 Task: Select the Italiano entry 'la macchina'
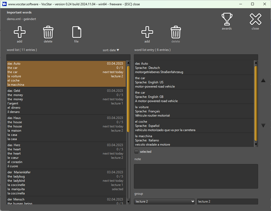coord(194,140)
